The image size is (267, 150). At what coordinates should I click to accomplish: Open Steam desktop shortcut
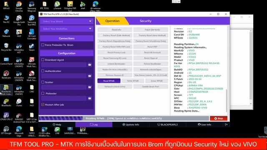[32, 47]
